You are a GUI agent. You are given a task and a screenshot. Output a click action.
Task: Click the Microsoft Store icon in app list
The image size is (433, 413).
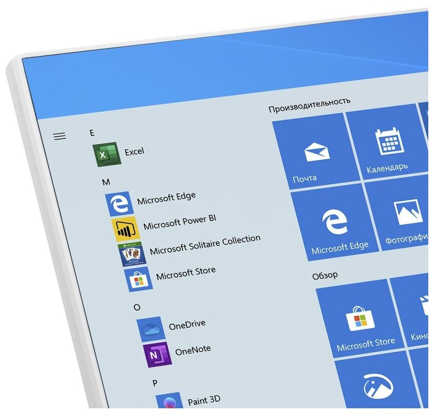click(138, 279)
